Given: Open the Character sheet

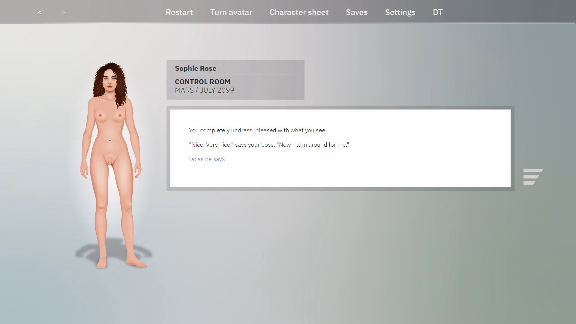Looking at the screenshot, I should (299, 12).
